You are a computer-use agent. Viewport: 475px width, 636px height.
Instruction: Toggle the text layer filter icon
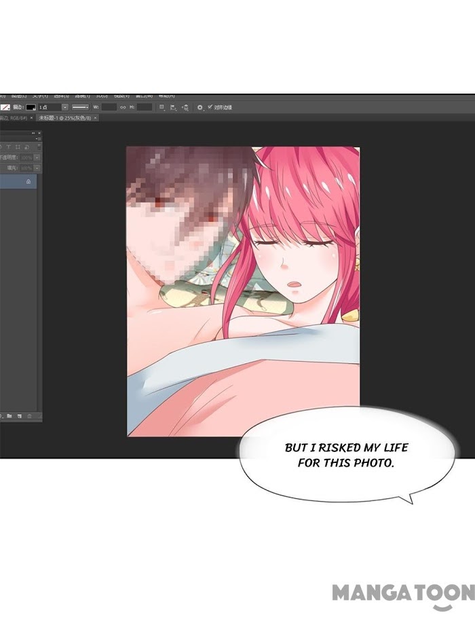click(x=9, y=146)
